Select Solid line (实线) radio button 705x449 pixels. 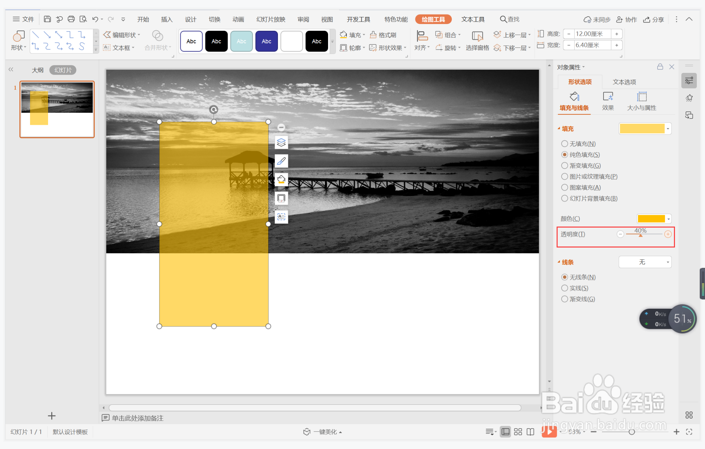(x=565, y=288)
